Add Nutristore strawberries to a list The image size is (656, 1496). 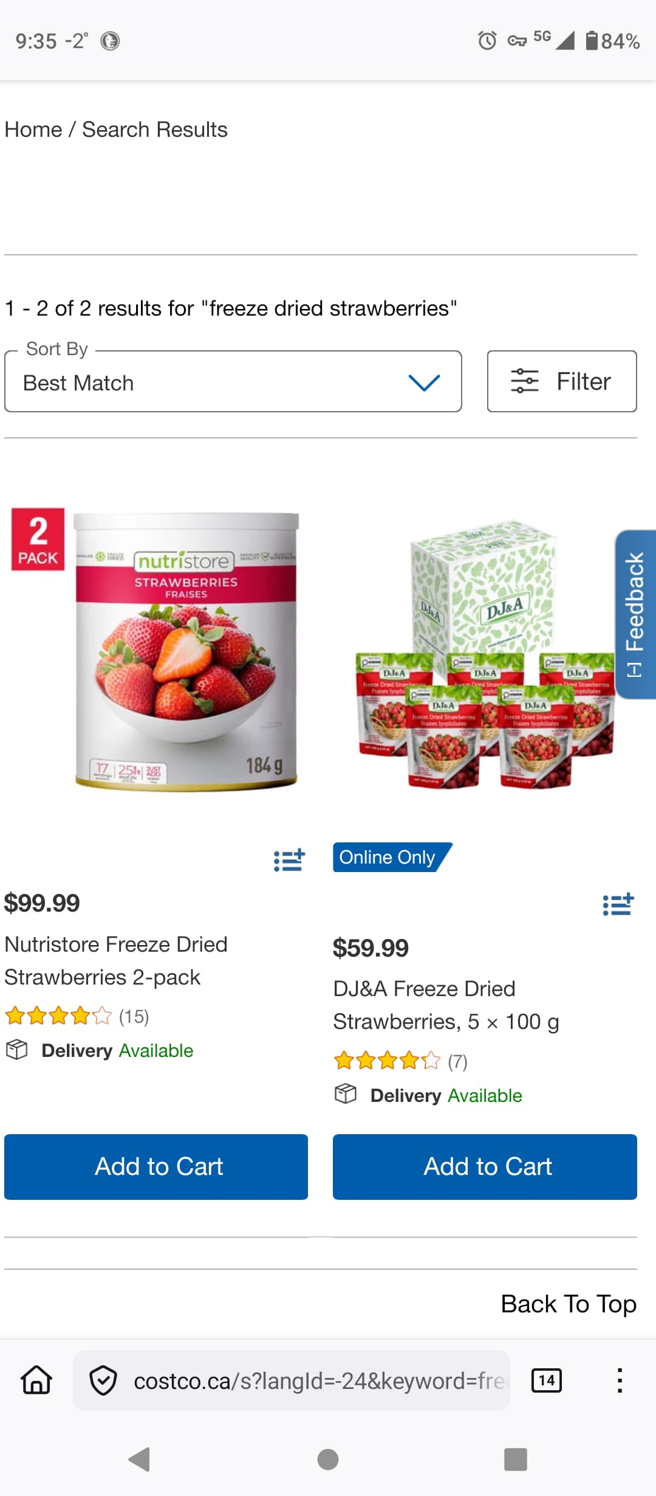point(289,860)
